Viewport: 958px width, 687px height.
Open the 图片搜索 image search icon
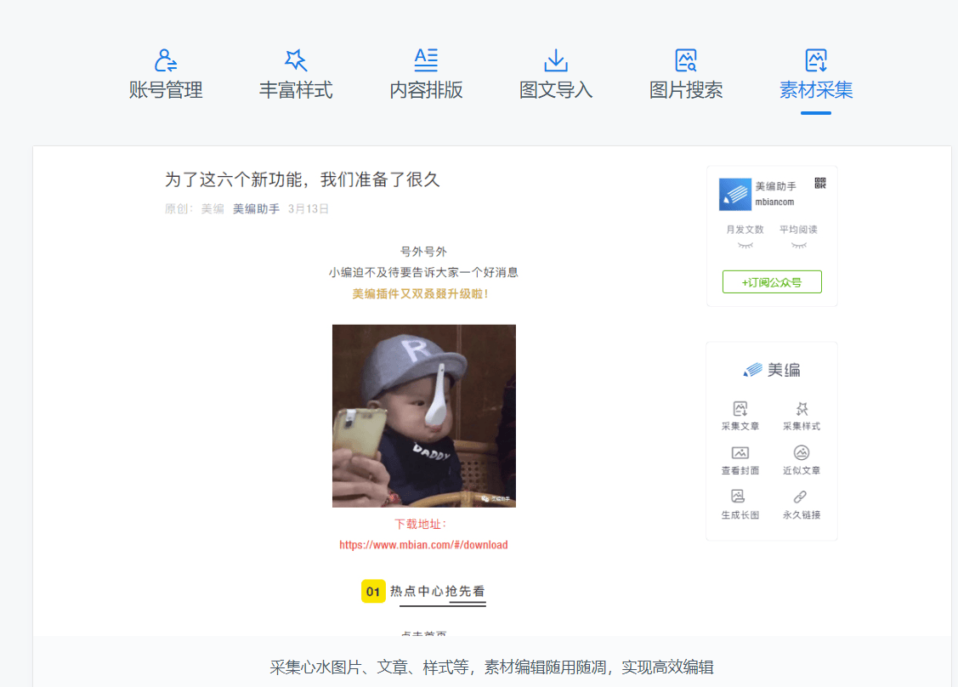[x=686, y=60]
